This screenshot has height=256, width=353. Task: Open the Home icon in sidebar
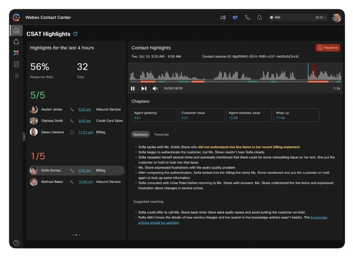pos(16,31)
